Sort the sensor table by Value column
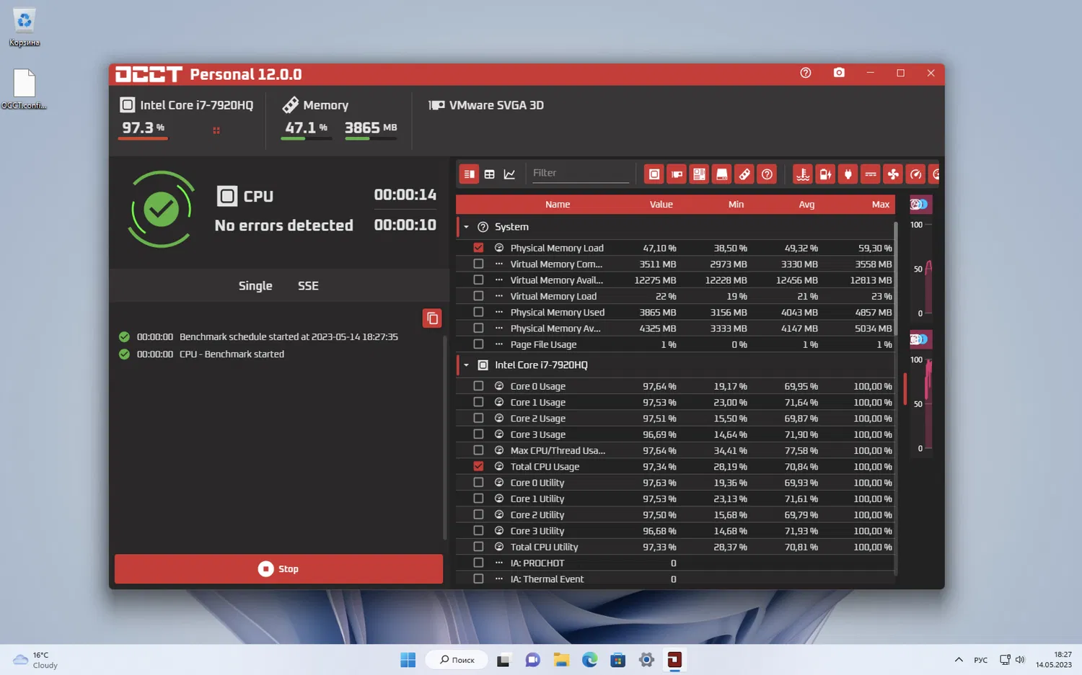The width and height of the screenshot is (1082, 675). point(661,205)
